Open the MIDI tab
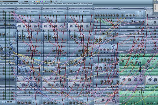This screenshot has height=105, width=158. (x=35, y=4)
